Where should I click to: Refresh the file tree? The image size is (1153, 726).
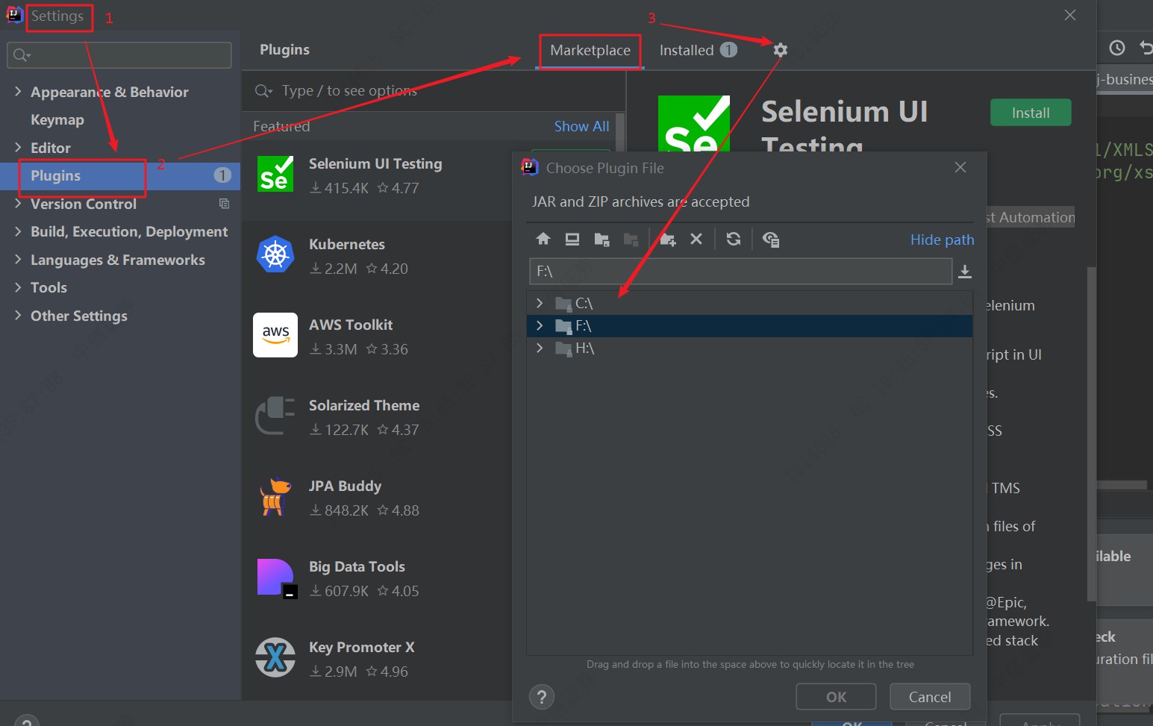(x=734, y=239)
